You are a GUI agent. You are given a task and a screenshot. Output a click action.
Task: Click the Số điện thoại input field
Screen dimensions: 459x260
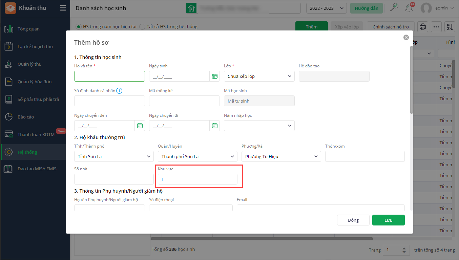click(x=191, y=208)
